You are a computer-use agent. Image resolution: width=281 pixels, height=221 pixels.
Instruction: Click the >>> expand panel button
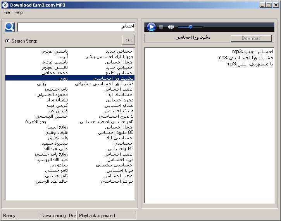[128, 40]
